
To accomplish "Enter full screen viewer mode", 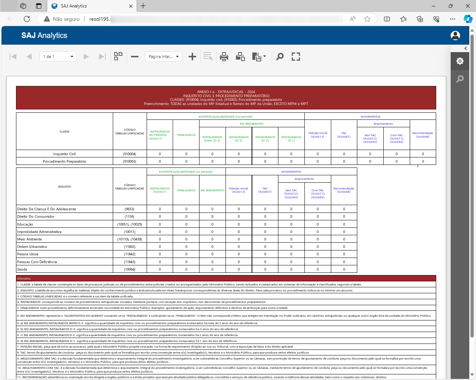I will (296, 57).
